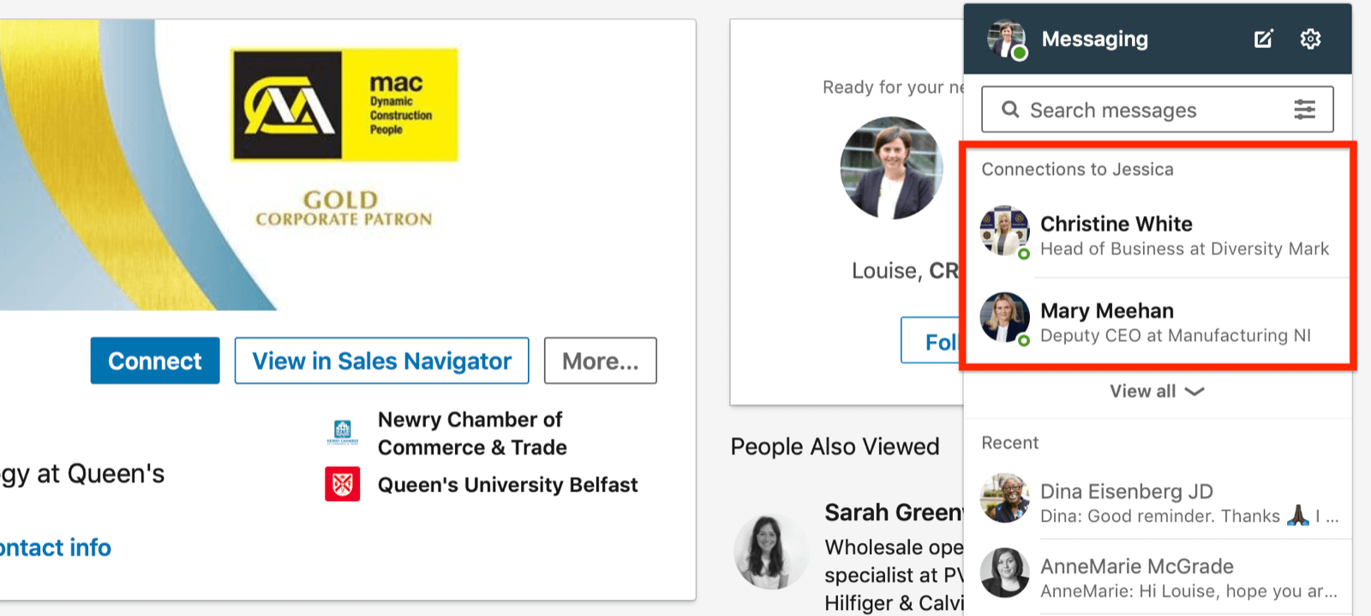Click View in Sales Navigator button

coord(381,361)
